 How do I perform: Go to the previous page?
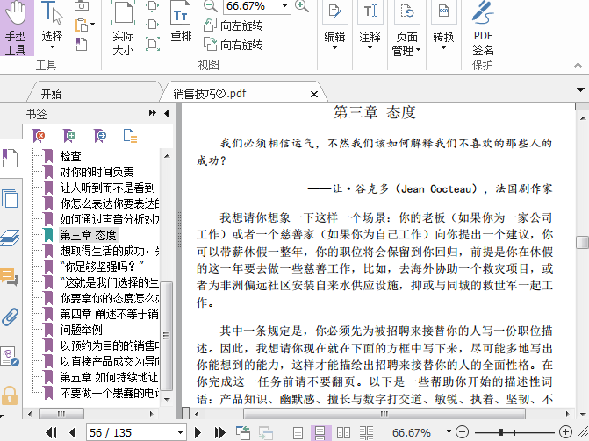73,432
